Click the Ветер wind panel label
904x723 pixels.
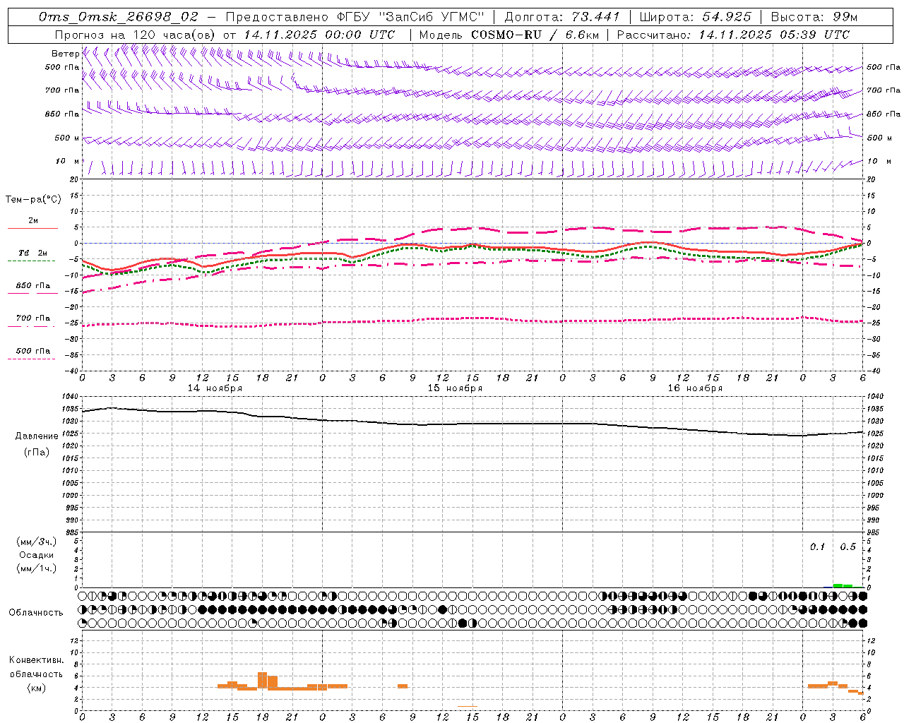[x=65, y=54]
